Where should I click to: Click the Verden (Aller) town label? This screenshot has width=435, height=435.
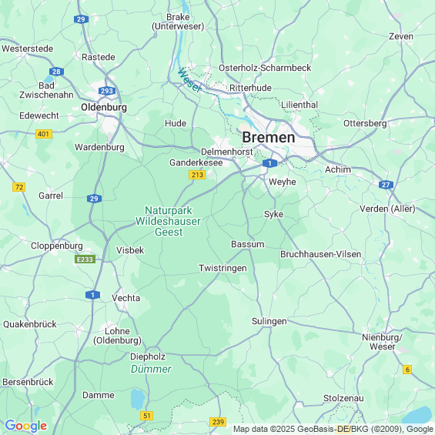coord(387,209)
